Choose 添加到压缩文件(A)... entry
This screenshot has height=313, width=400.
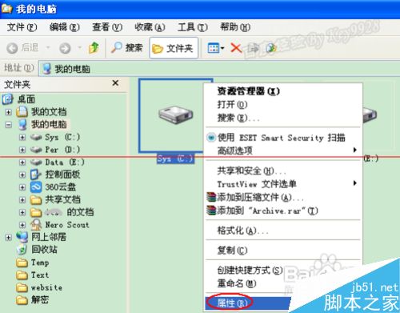283,198
